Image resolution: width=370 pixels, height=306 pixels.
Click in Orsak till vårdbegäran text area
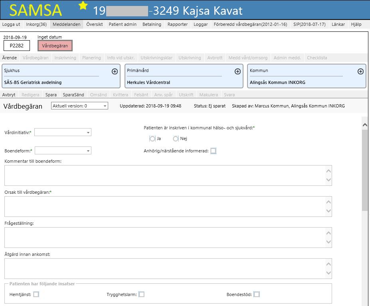[x=168, y=207]
